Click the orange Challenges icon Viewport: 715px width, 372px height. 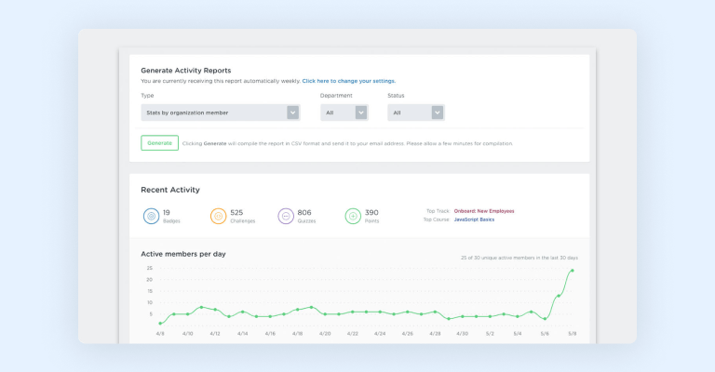(x=218, y=216)
